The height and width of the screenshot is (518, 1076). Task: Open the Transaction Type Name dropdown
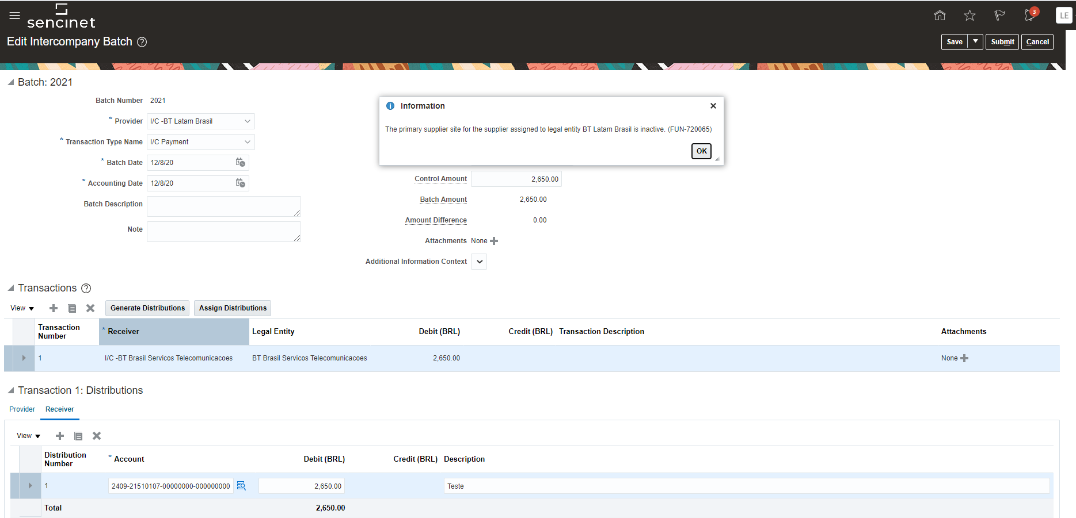pyautogui.click(x=248, y=142)
